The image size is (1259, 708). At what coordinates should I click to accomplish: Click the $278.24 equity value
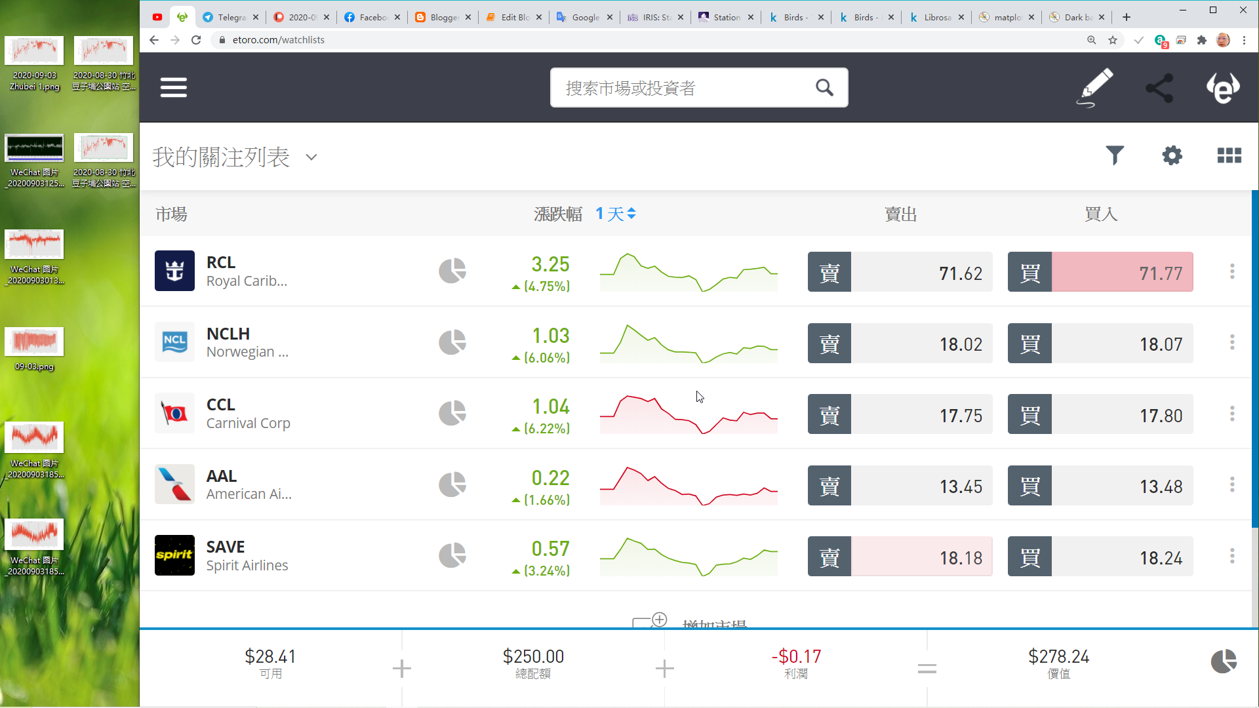click(1058, 656)
